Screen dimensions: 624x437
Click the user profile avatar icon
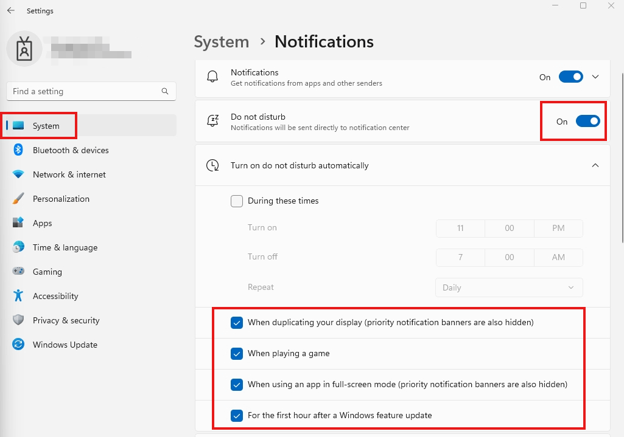(x=24, y=49)
